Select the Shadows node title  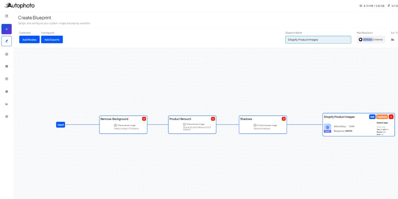click(x=246, y=119)
